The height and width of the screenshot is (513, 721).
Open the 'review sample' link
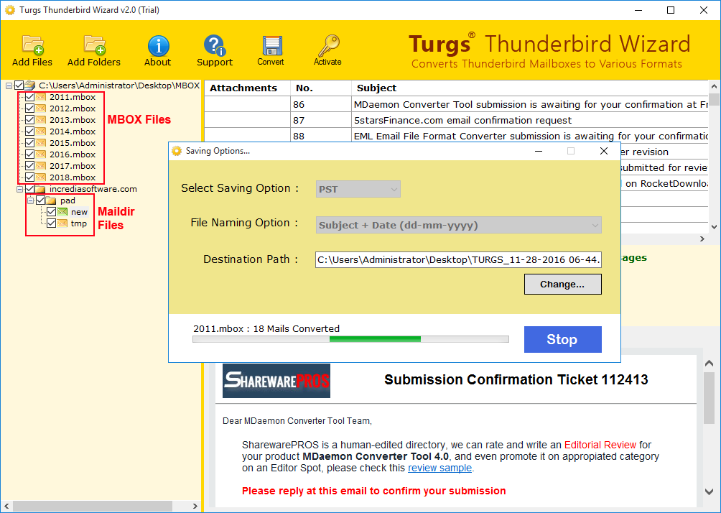click(439, 468)
